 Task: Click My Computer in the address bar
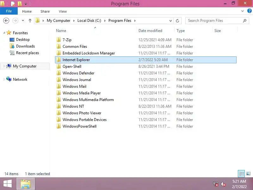click(x=59, y=21)
